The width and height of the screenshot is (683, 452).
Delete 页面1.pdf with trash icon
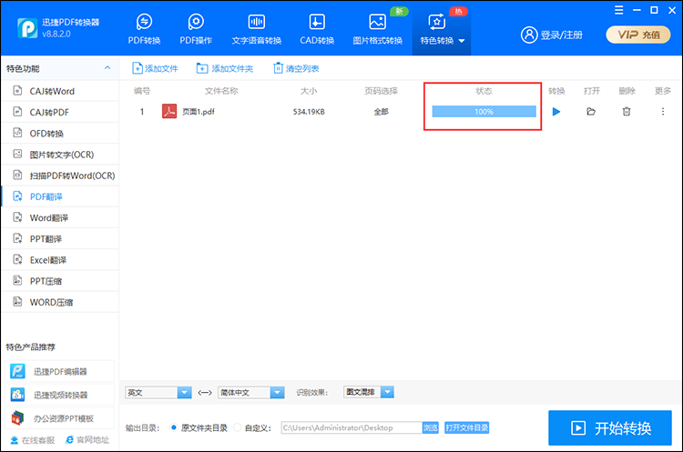click(x=627, y=112)
